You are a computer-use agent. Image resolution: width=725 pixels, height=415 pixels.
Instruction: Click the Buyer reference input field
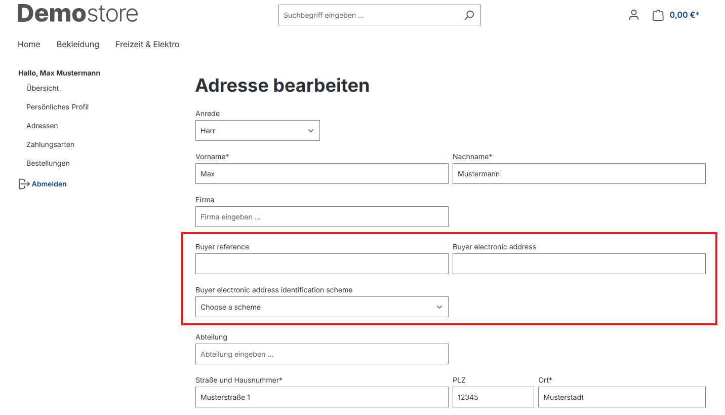coord(321,264)
